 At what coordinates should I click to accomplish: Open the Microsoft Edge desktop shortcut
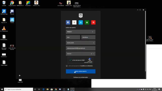[4, 12]
